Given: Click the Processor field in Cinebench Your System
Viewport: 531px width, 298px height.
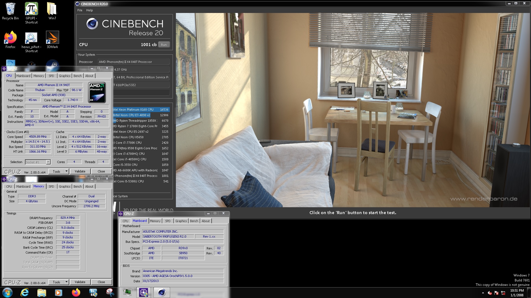Looking at the screenshot, I should click(x=134, y=62).
